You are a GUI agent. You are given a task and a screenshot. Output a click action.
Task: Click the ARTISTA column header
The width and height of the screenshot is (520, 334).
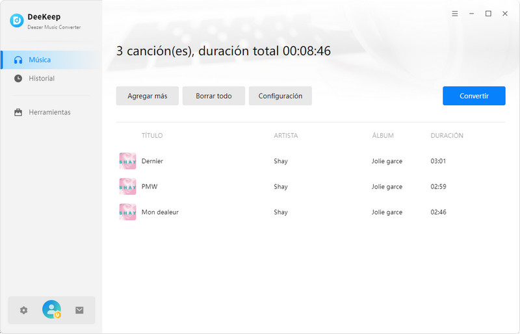(285, 135)
